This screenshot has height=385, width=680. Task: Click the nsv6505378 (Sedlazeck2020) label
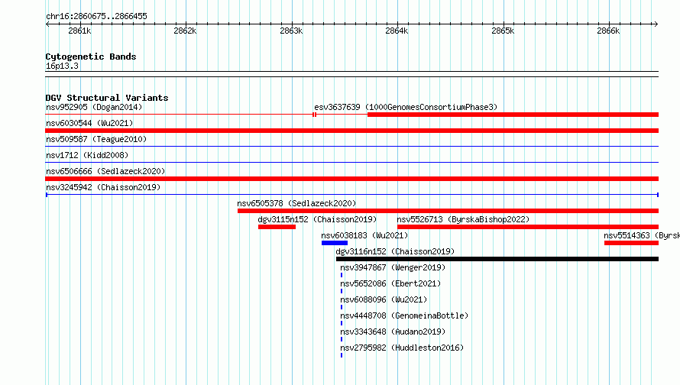click(296, 203)
